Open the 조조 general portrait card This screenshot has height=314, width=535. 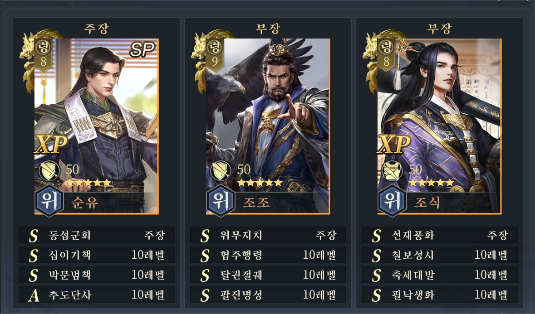268,126
